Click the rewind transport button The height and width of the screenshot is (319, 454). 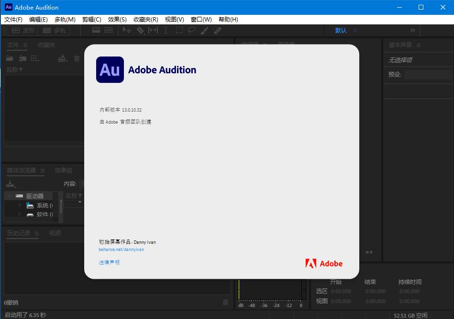pos(368,252)
